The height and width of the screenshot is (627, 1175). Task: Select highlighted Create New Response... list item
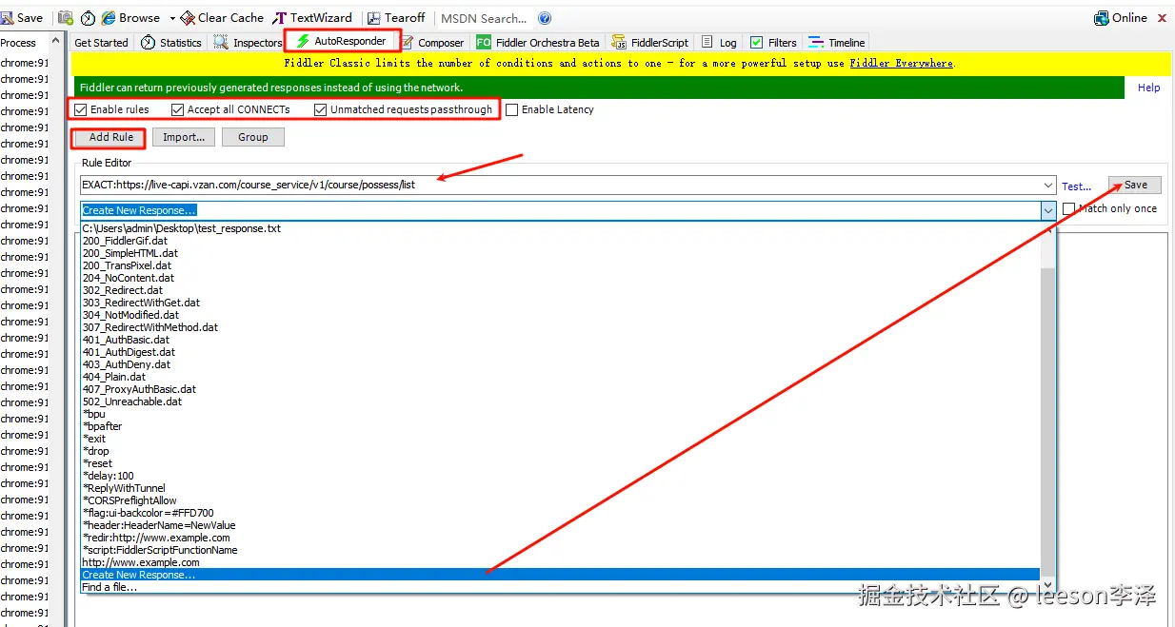point(560,575)
